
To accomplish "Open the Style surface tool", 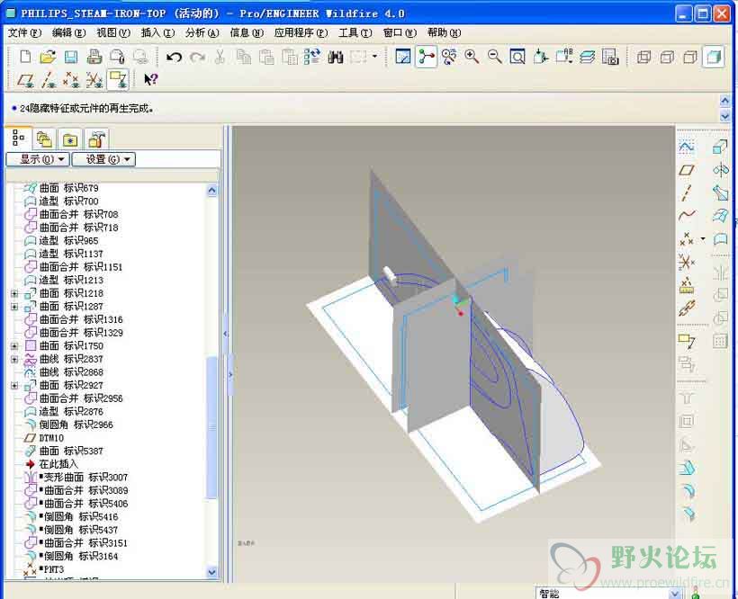I will (720, 239).
